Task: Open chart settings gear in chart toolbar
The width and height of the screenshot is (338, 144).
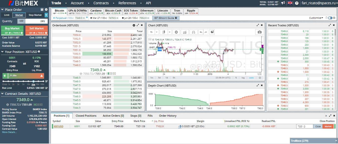Action: click(x=176, y=32)
